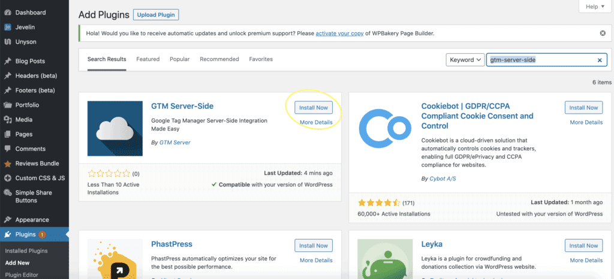Open the PhastPress title link

[171, 244]
